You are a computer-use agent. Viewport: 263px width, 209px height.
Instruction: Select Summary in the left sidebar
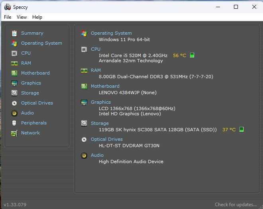(x=32, y=33)
